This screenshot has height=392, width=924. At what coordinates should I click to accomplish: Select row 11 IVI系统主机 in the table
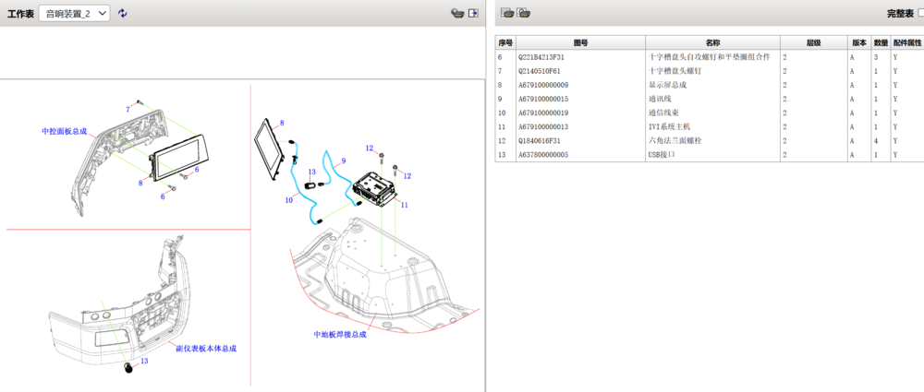point(710,127)
